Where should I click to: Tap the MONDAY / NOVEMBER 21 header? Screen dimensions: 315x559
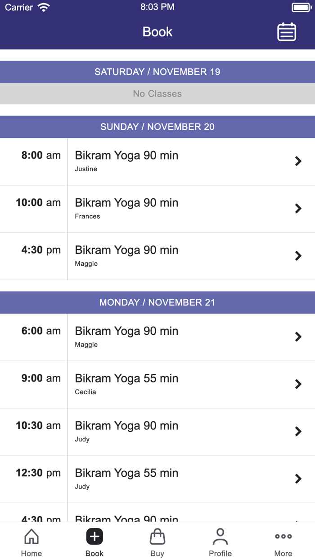(x=157, y=302)
